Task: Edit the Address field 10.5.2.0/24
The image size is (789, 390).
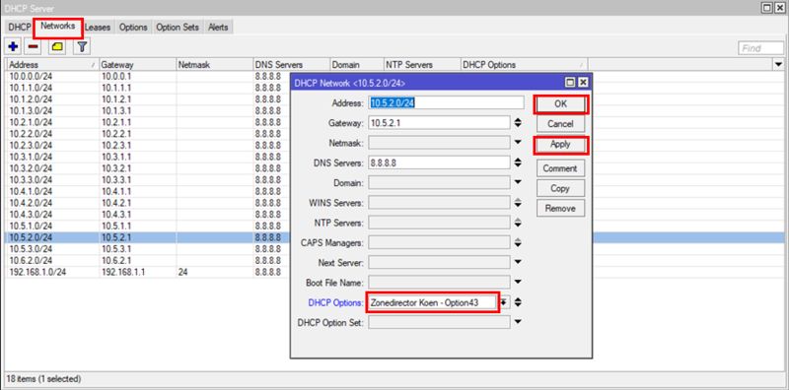Action: (446, 102)
